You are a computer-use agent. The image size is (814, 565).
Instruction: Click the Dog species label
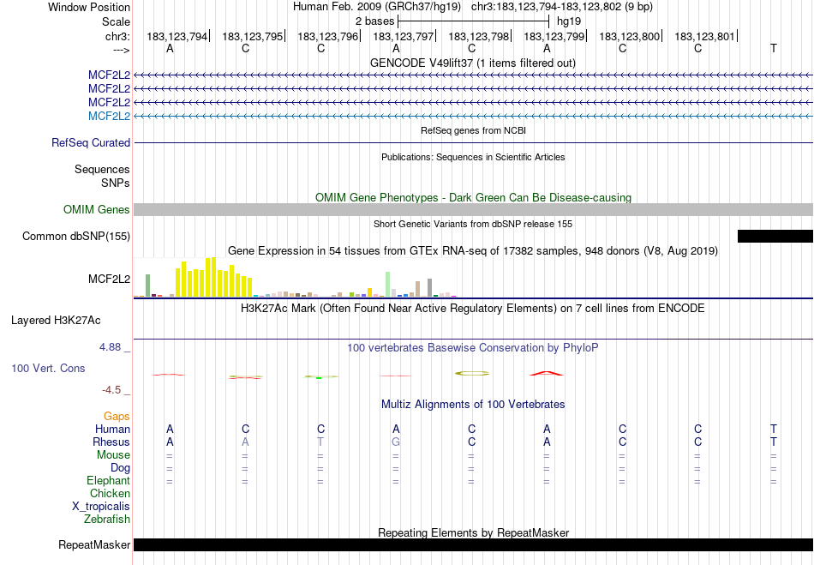[x=121, y=468]
